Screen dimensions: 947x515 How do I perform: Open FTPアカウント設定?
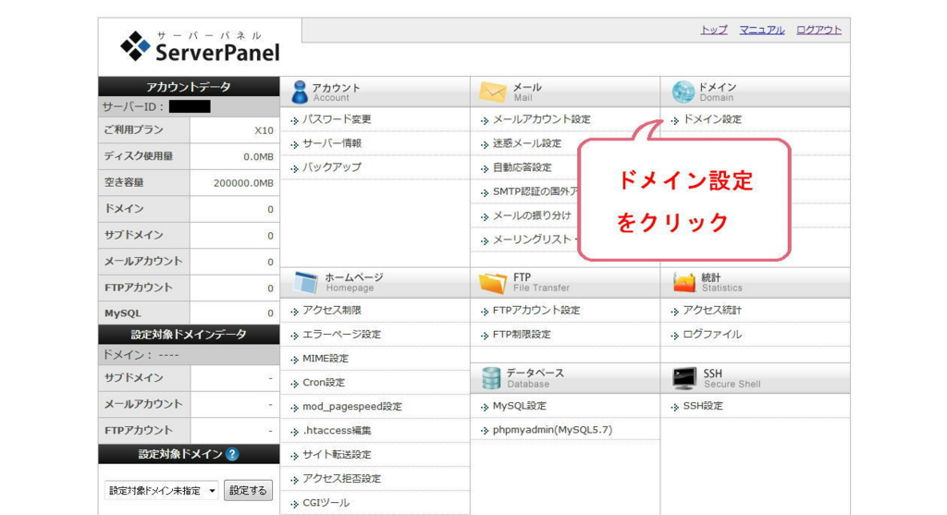536,311
